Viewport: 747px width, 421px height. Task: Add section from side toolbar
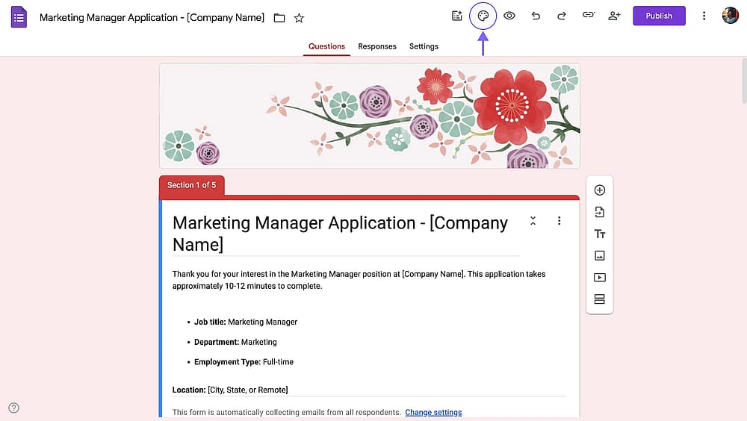coord(600,299)
